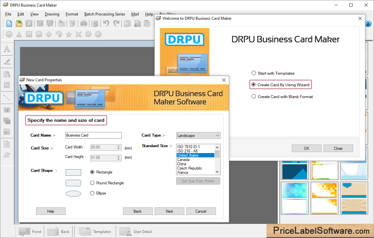This screenshot has width=374, height=238.
Task: Click the Save floppy disk icon
Action: pyautogui.click(x=40, y=23)
